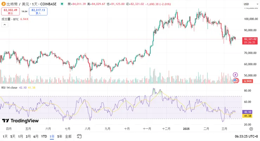Click the 06:33:25 UTC+8 timezone label
Viewport: 260px width, 141px height.
click(246, 136)
